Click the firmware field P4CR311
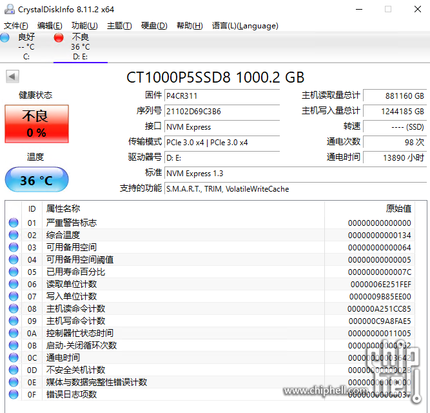 (x=222, y=96)
